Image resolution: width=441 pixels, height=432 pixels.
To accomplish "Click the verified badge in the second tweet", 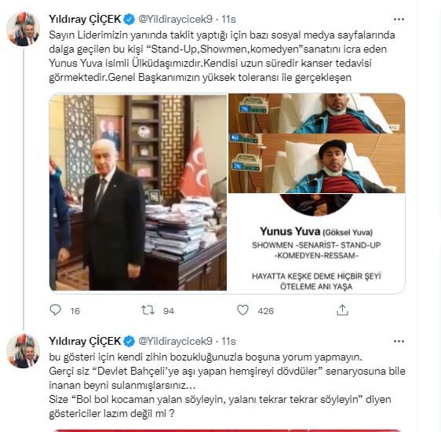I will [x=129, y=341].
